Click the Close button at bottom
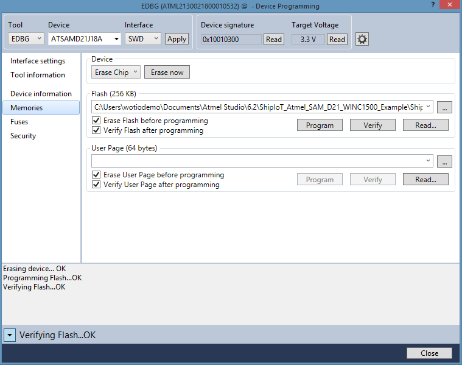462x365 pixels. [429, 353]
